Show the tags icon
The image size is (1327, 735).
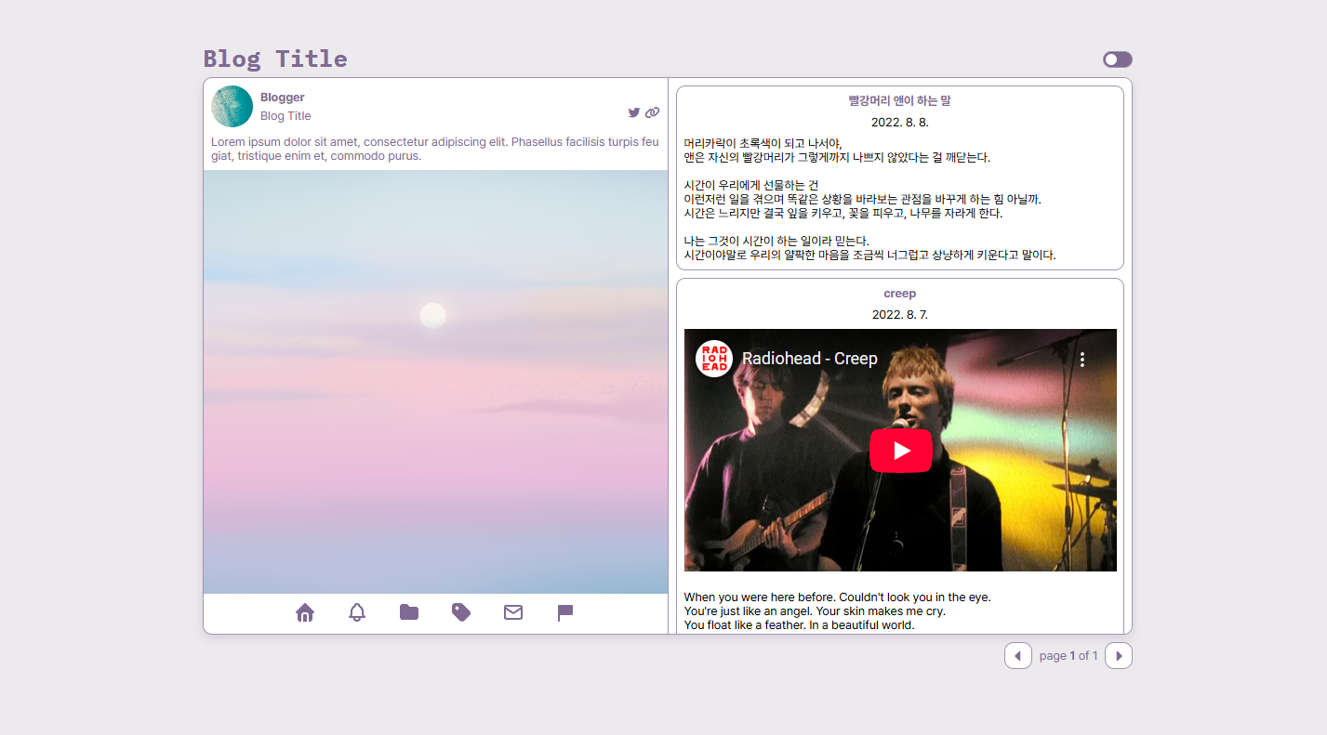point(461,612)
